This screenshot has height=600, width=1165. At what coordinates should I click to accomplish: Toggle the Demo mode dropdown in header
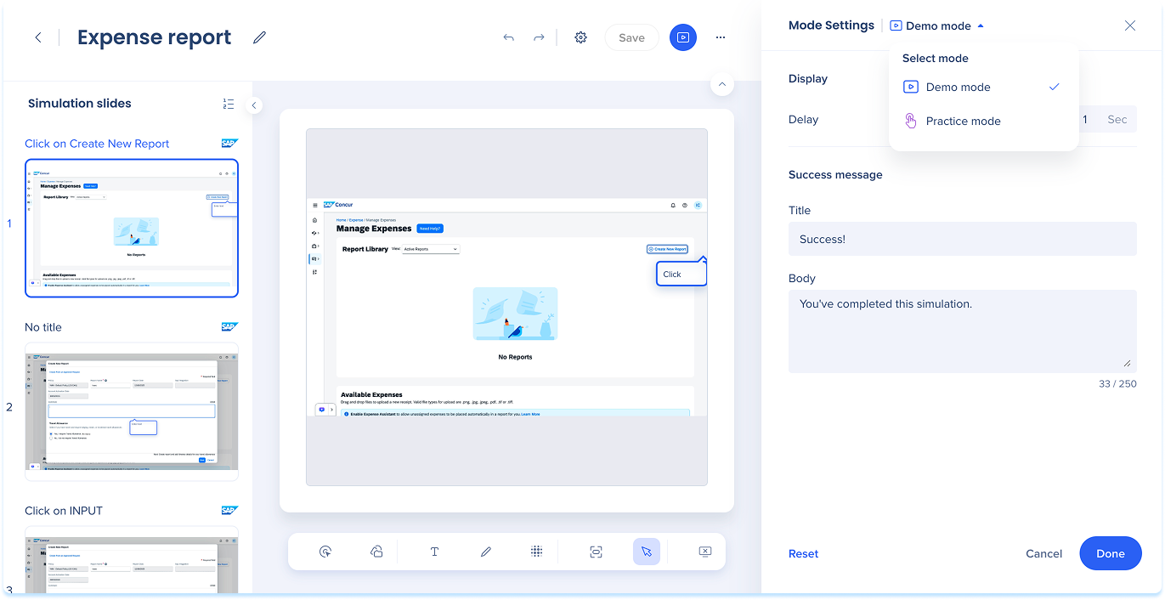tap(937, 25)
